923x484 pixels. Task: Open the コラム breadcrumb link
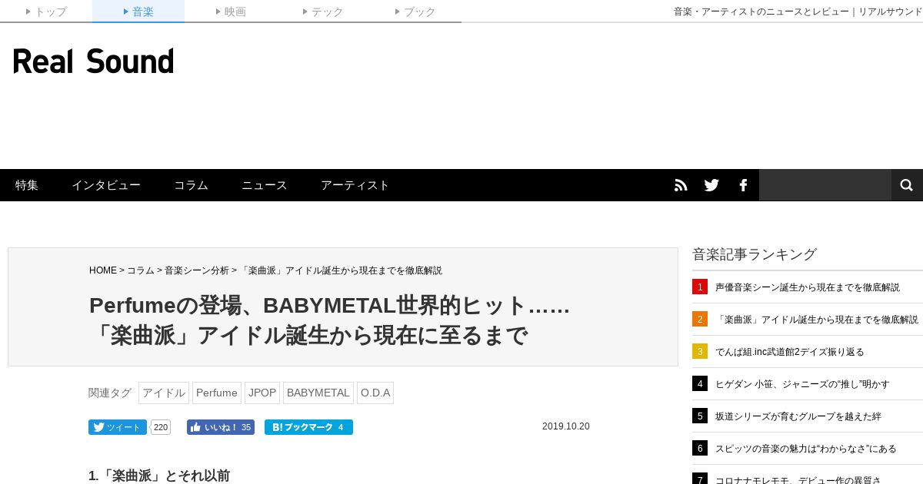point(141,270)
